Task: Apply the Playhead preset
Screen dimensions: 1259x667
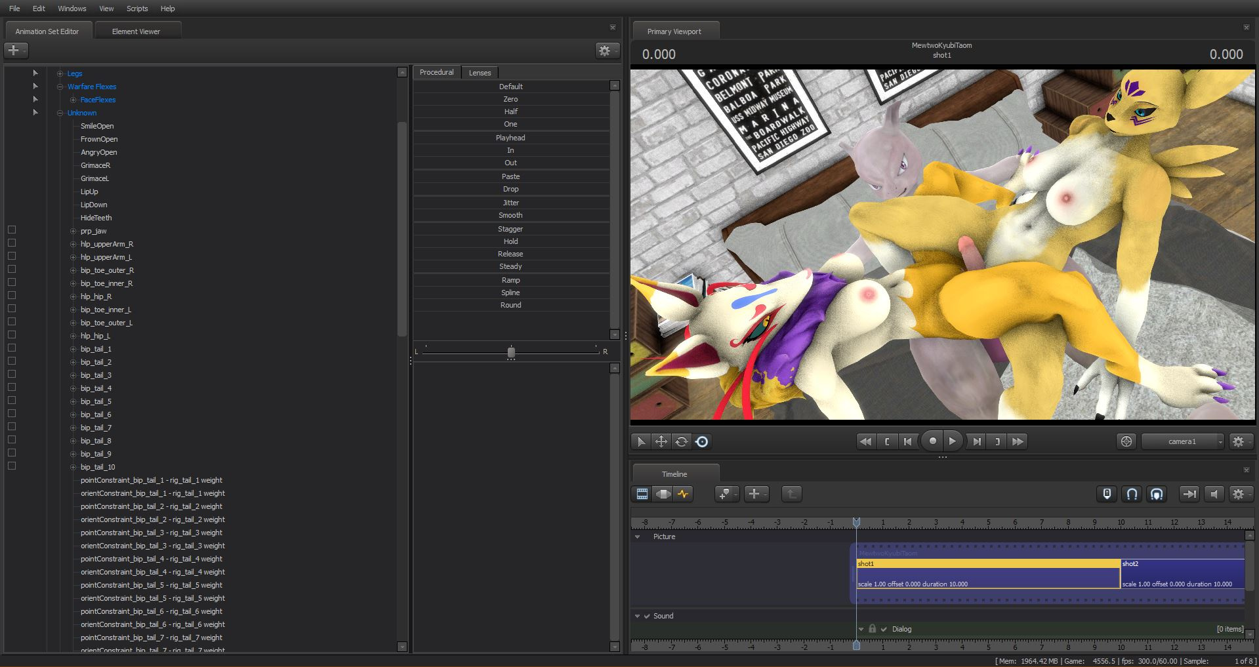Action: coord(511,138)
